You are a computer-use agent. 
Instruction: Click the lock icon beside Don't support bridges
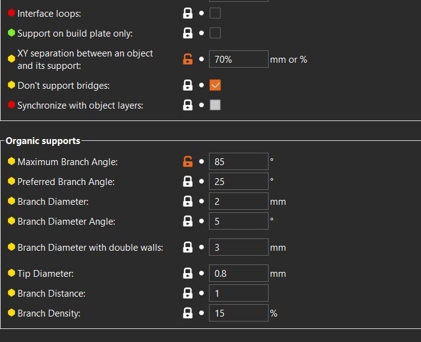(x=187, y=86)
